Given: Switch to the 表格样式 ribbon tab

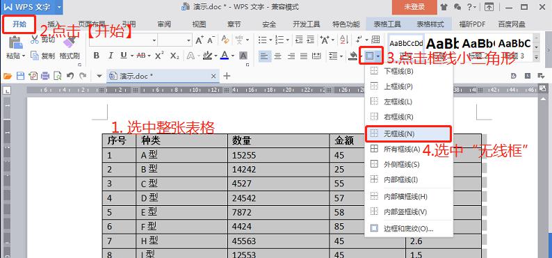Looking at the screenshot, I should click(430, 24).
